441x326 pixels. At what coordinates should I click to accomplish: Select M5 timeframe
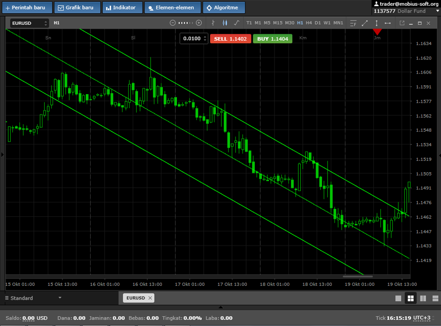point(267,23)
